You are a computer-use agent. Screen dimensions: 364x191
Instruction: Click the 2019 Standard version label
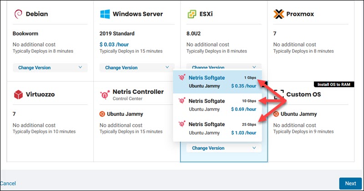click(x=117, y=34)
